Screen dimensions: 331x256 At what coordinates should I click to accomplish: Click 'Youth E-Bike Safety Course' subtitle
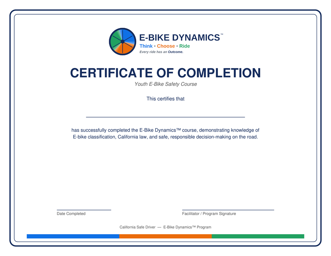(x=166, y=84)
